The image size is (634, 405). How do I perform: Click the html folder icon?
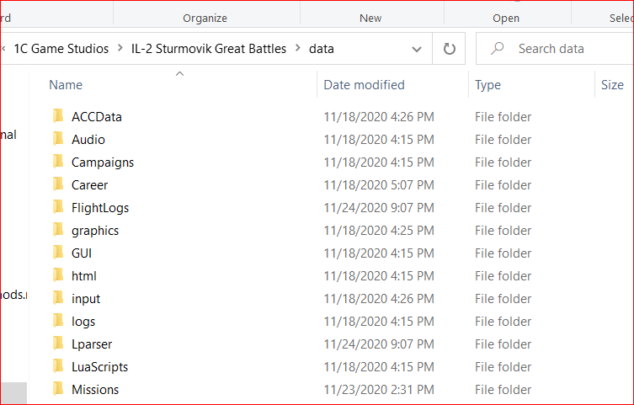pos(58,274)
